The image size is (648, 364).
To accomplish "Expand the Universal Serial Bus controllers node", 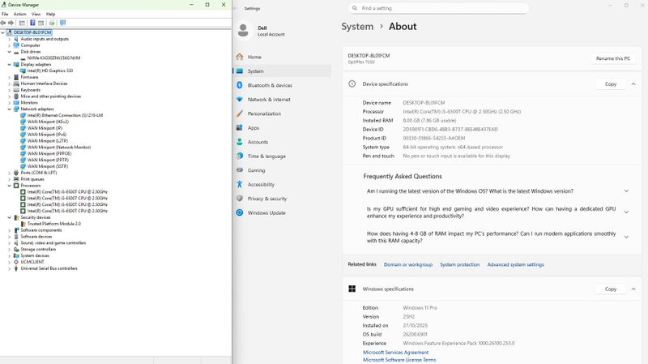I will point(9,268).
